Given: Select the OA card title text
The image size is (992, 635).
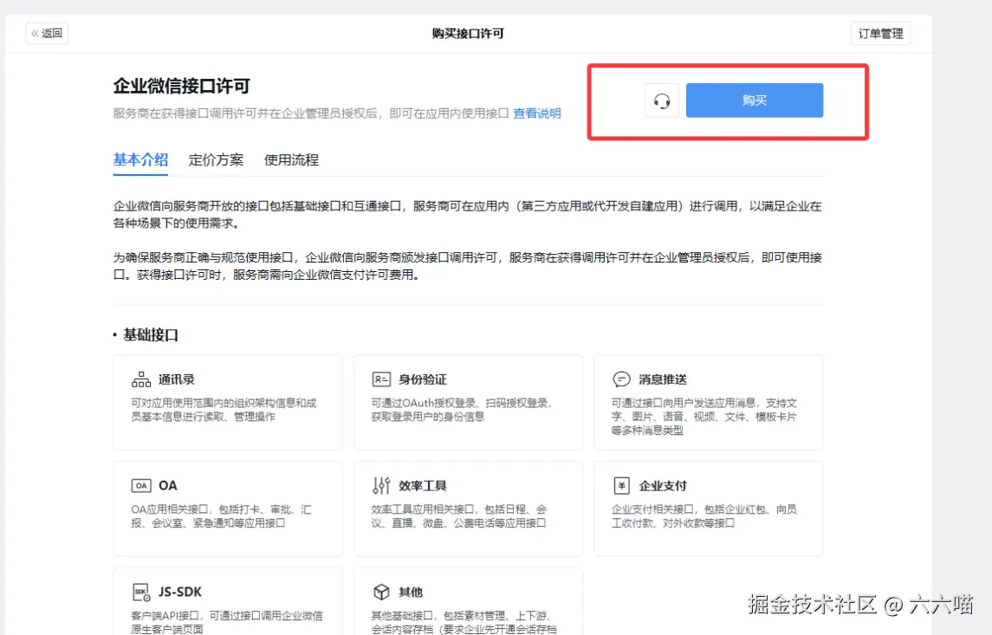Looking at the screenshot, I should pyautogui.click(x=168, y=486).
